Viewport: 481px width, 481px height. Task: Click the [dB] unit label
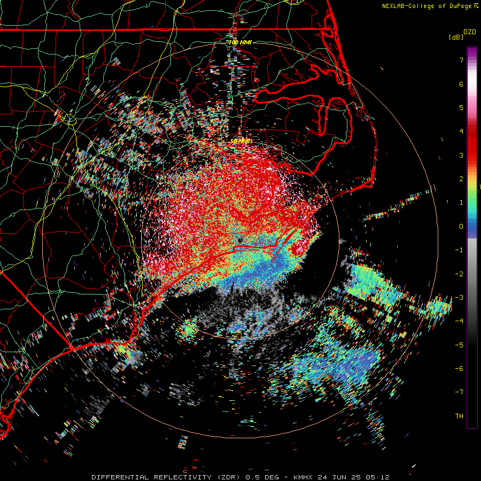[456, 37]
